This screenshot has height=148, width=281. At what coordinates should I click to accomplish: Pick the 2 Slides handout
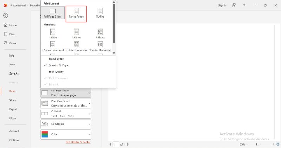pos(76,34)
